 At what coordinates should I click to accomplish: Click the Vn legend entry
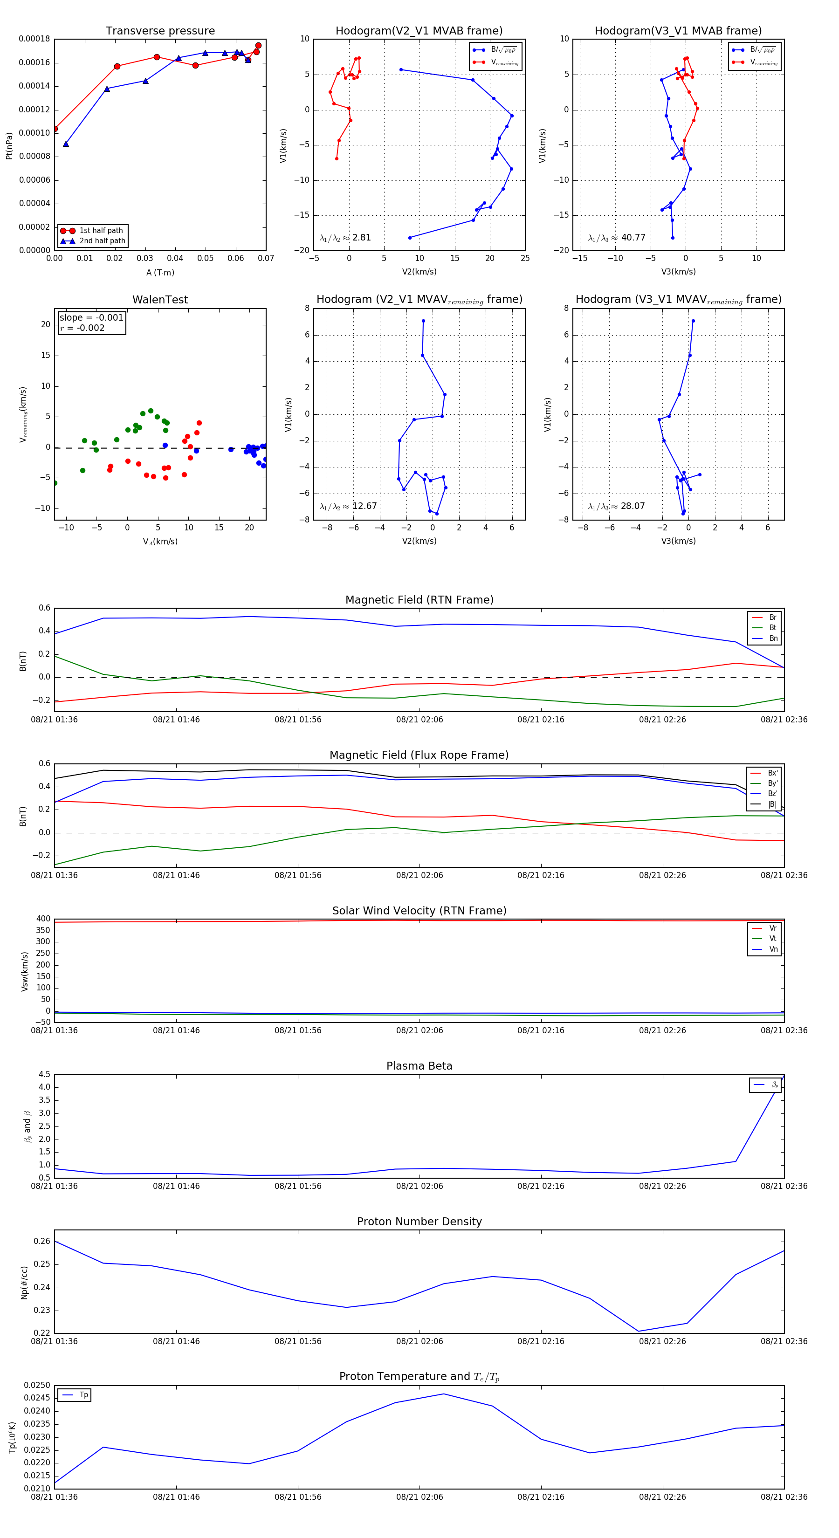click(764, 949)
